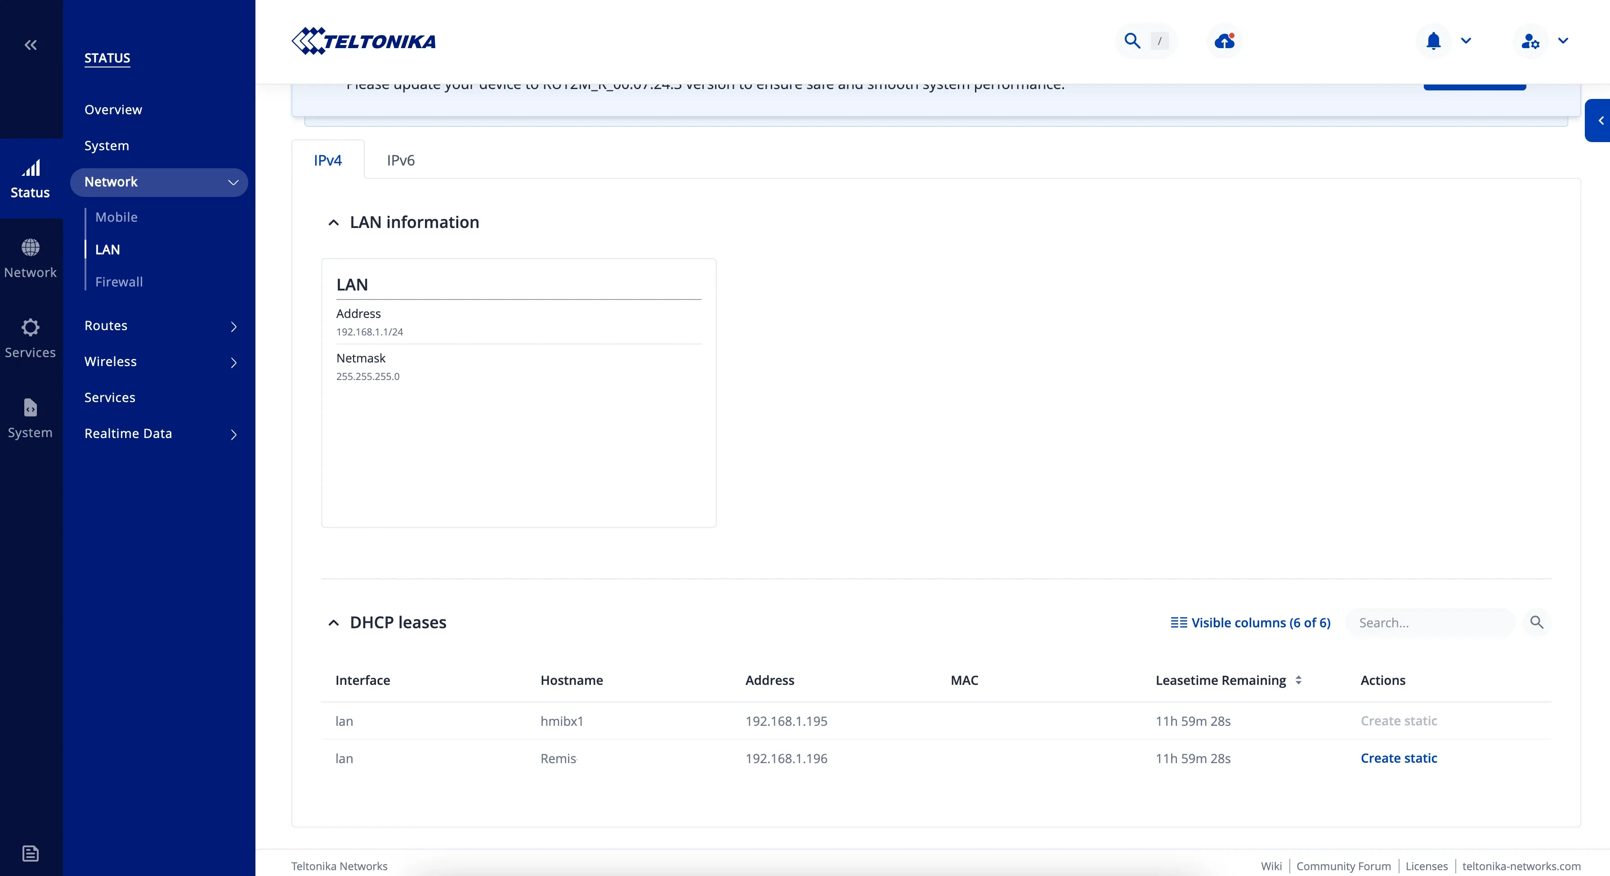Click the Address column header
1610x876 pixels.
[x=770, y=680]
